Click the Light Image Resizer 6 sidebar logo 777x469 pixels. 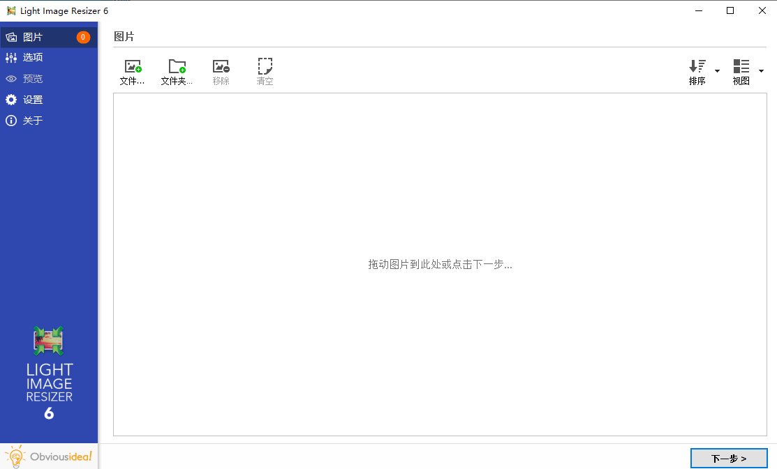[48, 342]
